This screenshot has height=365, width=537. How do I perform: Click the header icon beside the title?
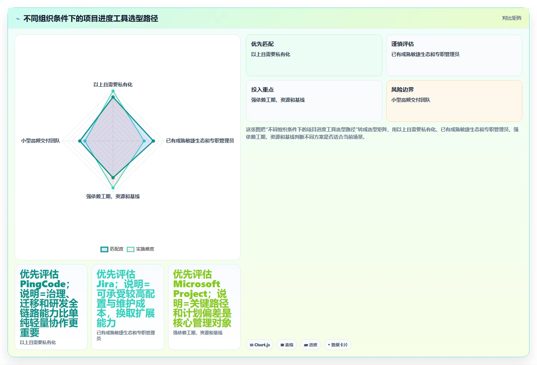pyautogui.click(x=18, y=19)
